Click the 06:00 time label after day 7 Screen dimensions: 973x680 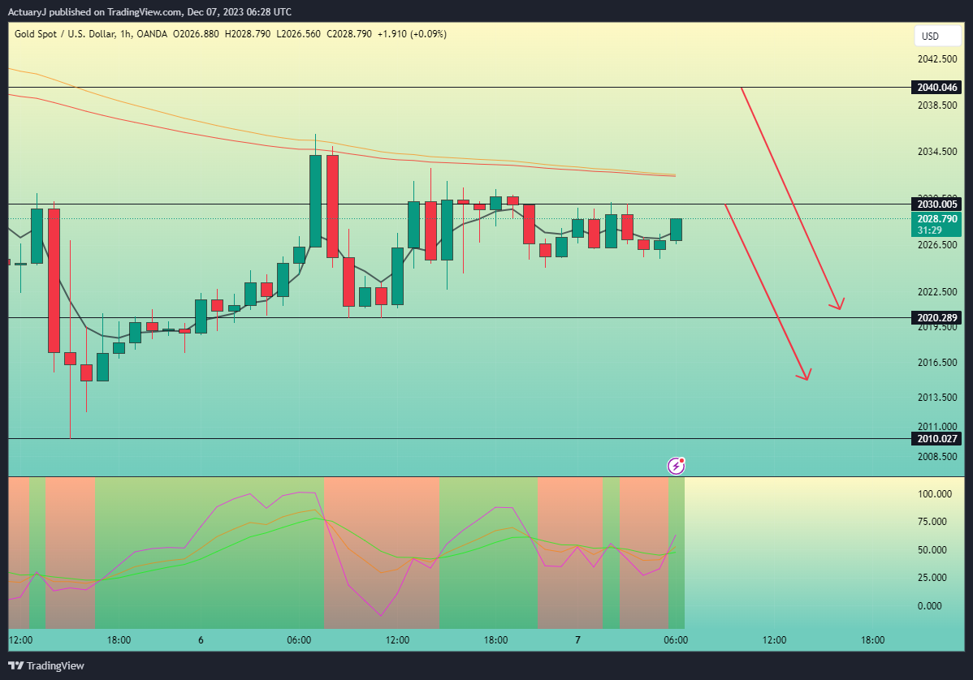click(x=676, y=640)
